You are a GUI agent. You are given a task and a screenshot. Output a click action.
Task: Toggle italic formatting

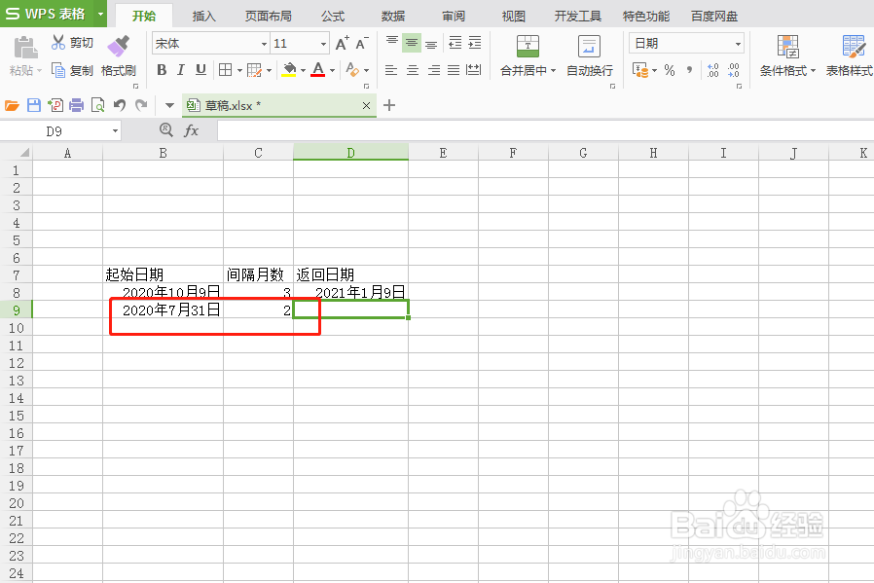point(179,70)
